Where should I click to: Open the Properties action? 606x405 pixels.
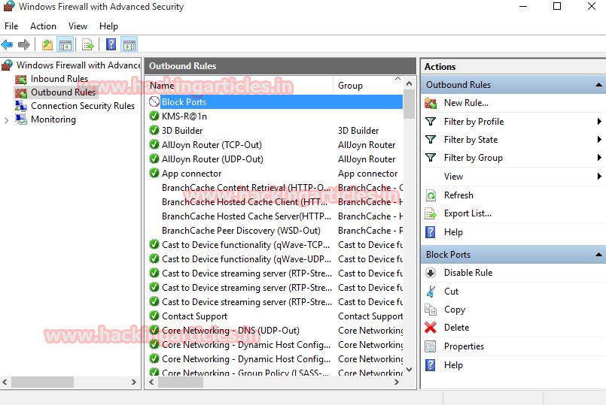click(464, 346)
